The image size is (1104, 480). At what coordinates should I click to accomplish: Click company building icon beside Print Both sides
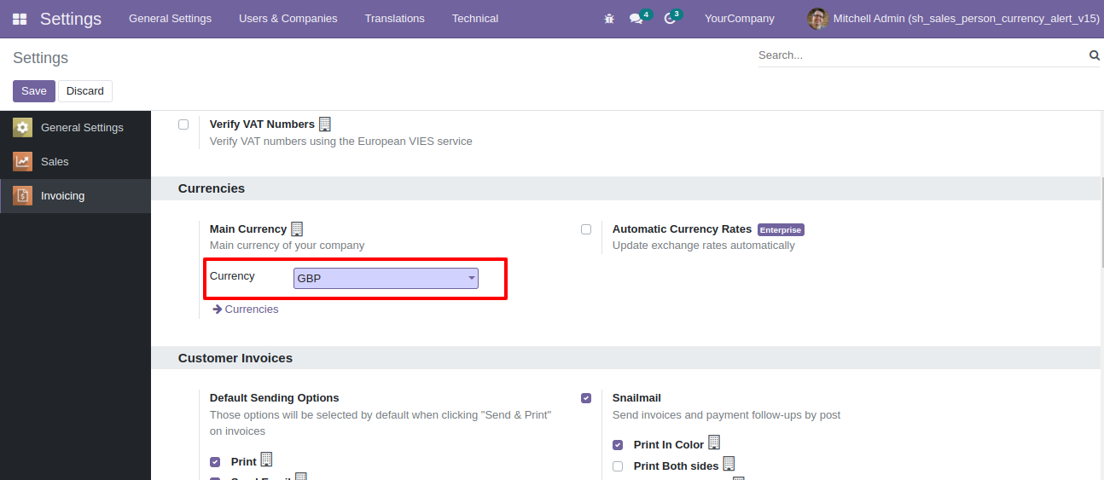point(729,465)
